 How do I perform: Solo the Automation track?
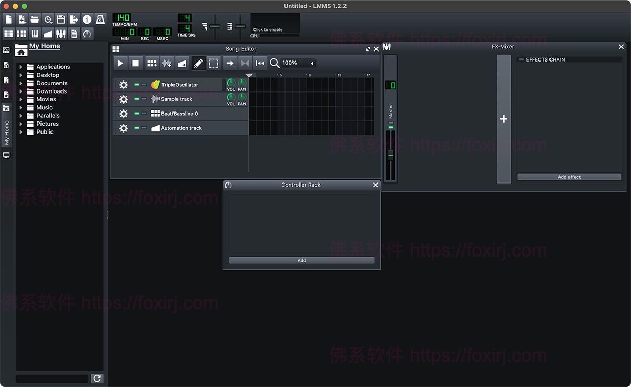point(144,128)
